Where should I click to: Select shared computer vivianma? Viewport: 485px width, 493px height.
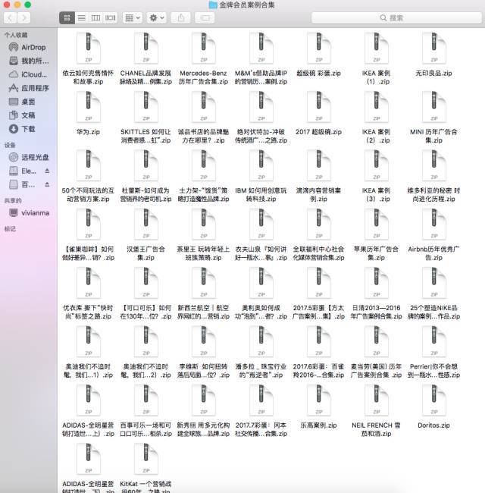coord(27,213)
